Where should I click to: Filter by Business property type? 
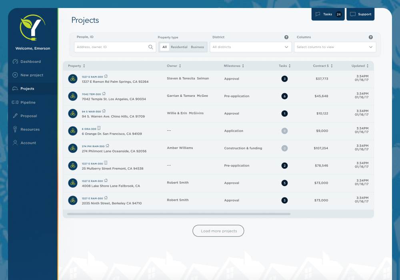tap(197, 47)
